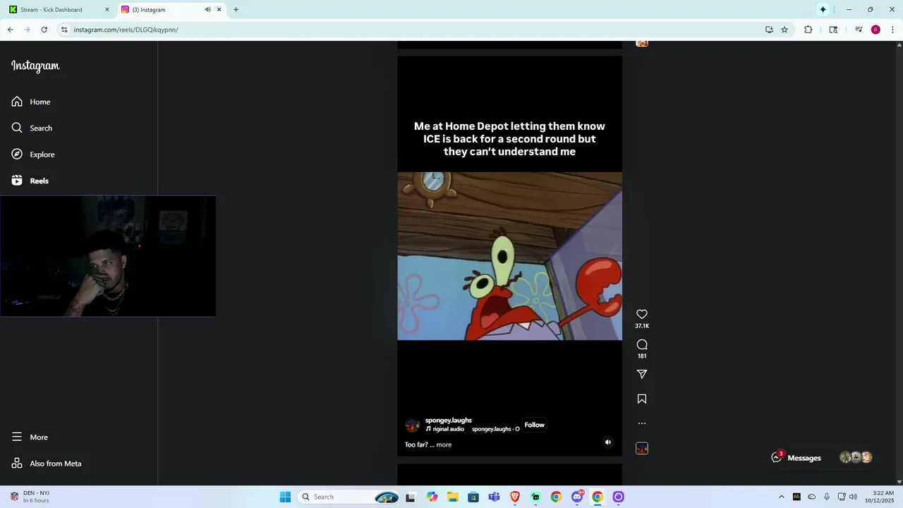
Task: Expand caption with 'more' link
Action: point(444,445)
